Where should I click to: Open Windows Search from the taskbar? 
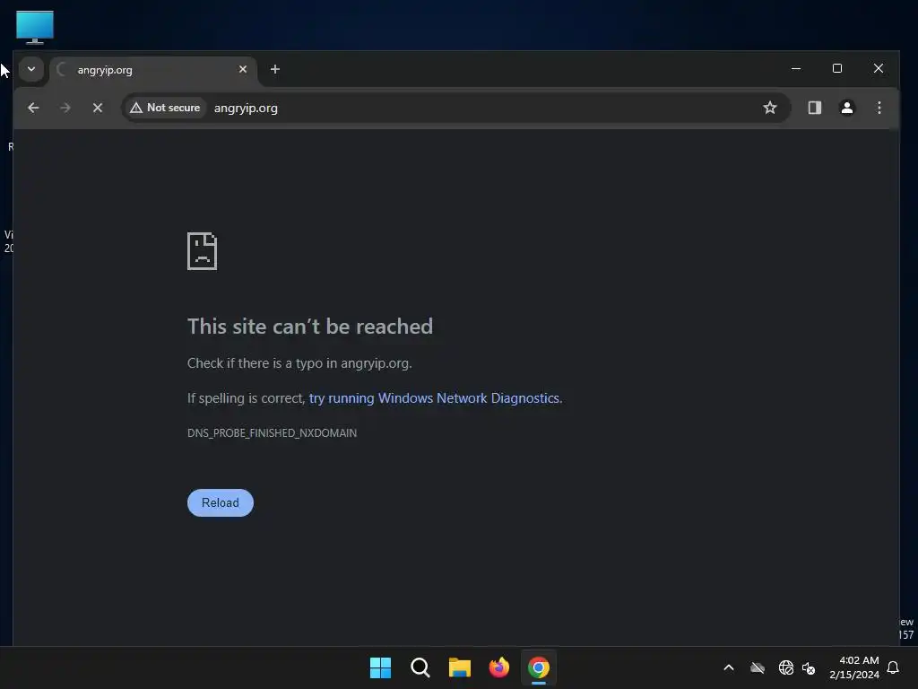pyautogui.click(x=420, y=667)
